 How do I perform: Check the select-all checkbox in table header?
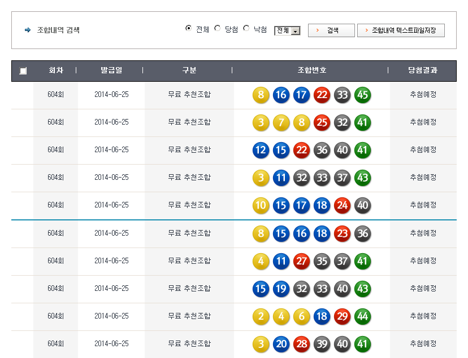coord(23,71)
